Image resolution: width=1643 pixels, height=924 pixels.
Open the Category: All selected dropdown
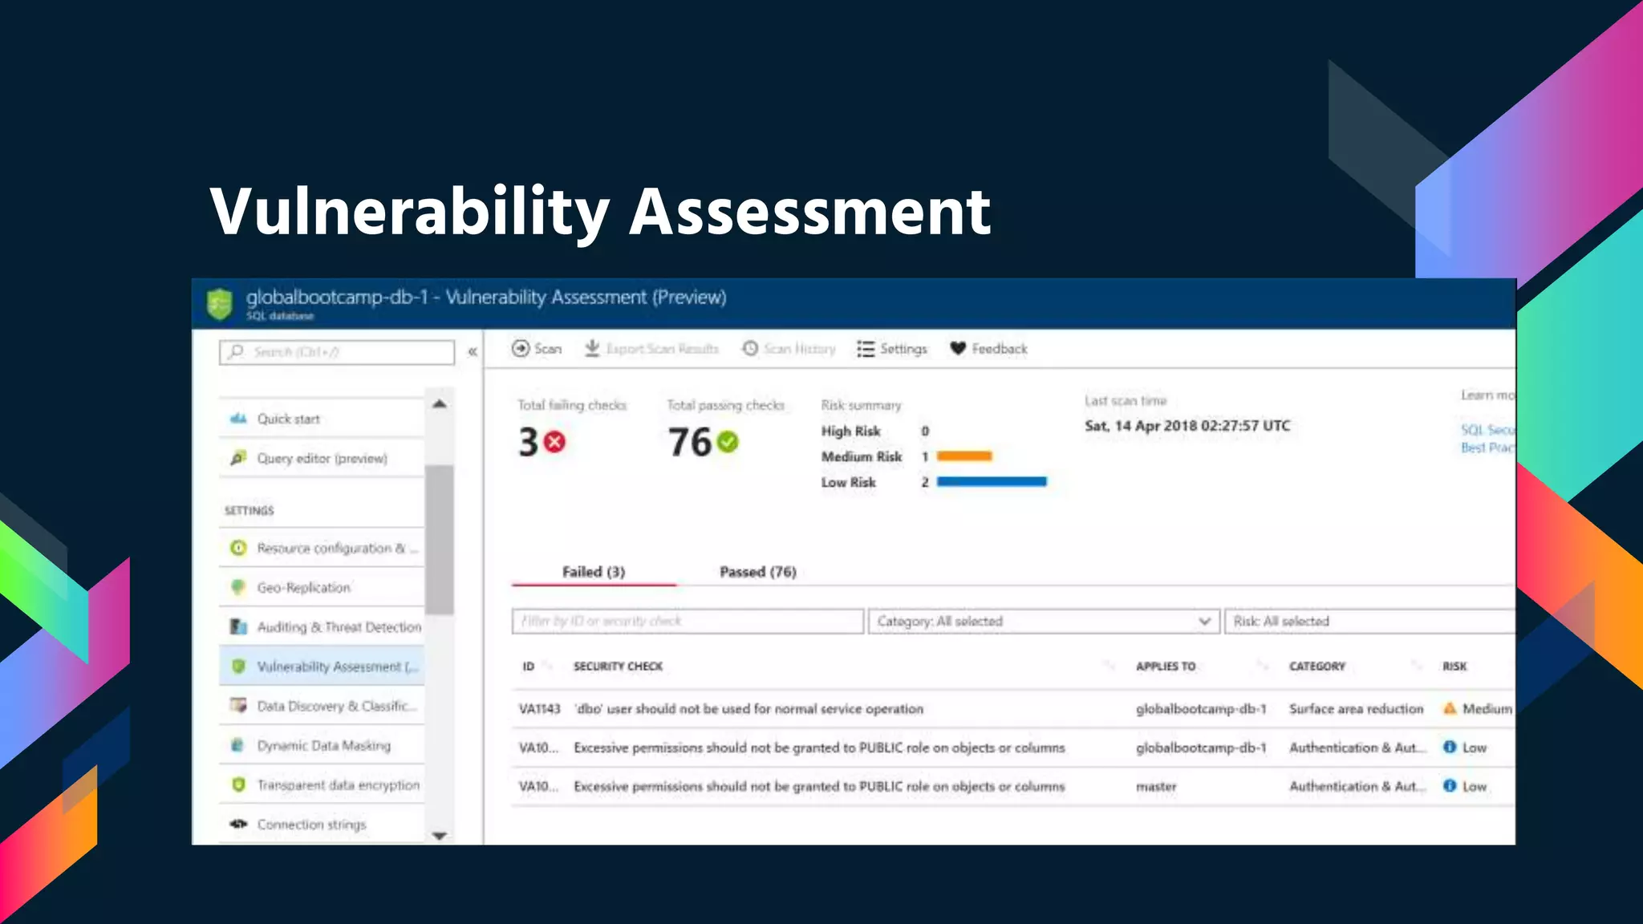[x=1044, y=621]
